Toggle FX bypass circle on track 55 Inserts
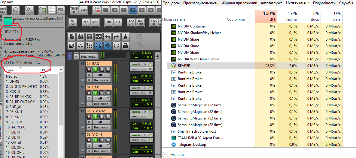The image size is (356, 158). (x=150, y=135)
